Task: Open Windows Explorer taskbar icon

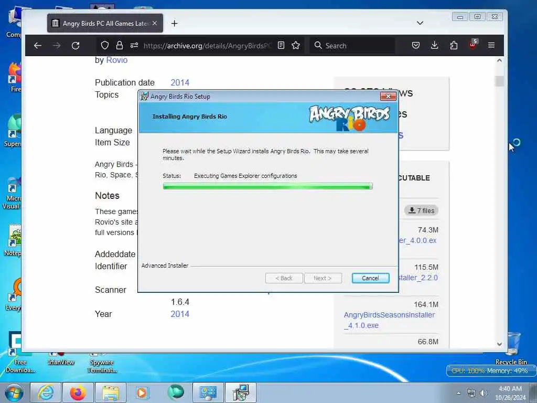Action: [x=110, y=393]
